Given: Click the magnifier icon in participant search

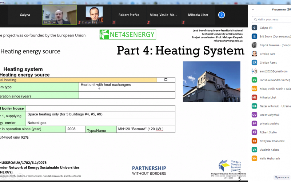Looking at the screenshot, I should point(256,19).
